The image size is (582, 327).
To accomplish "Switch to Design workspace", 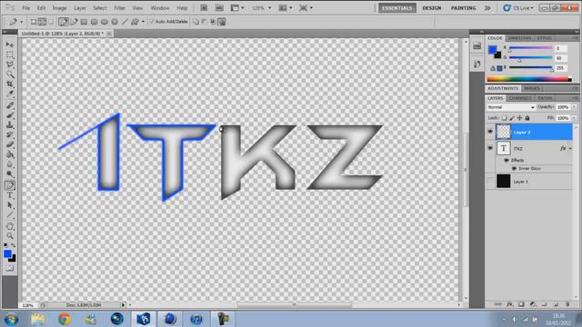I will (432, 8).
